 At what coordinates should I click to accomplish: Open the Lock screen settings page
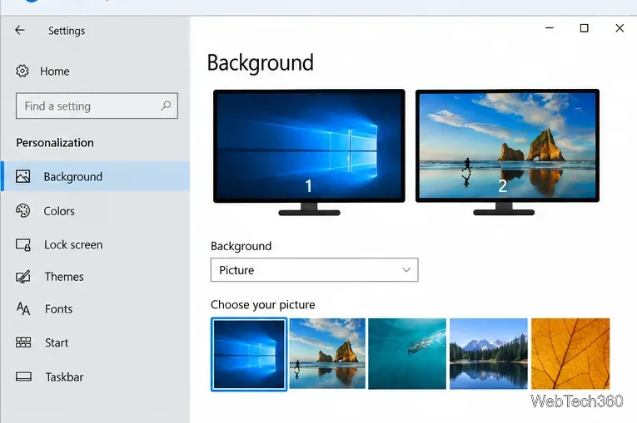tap(96, 244)
